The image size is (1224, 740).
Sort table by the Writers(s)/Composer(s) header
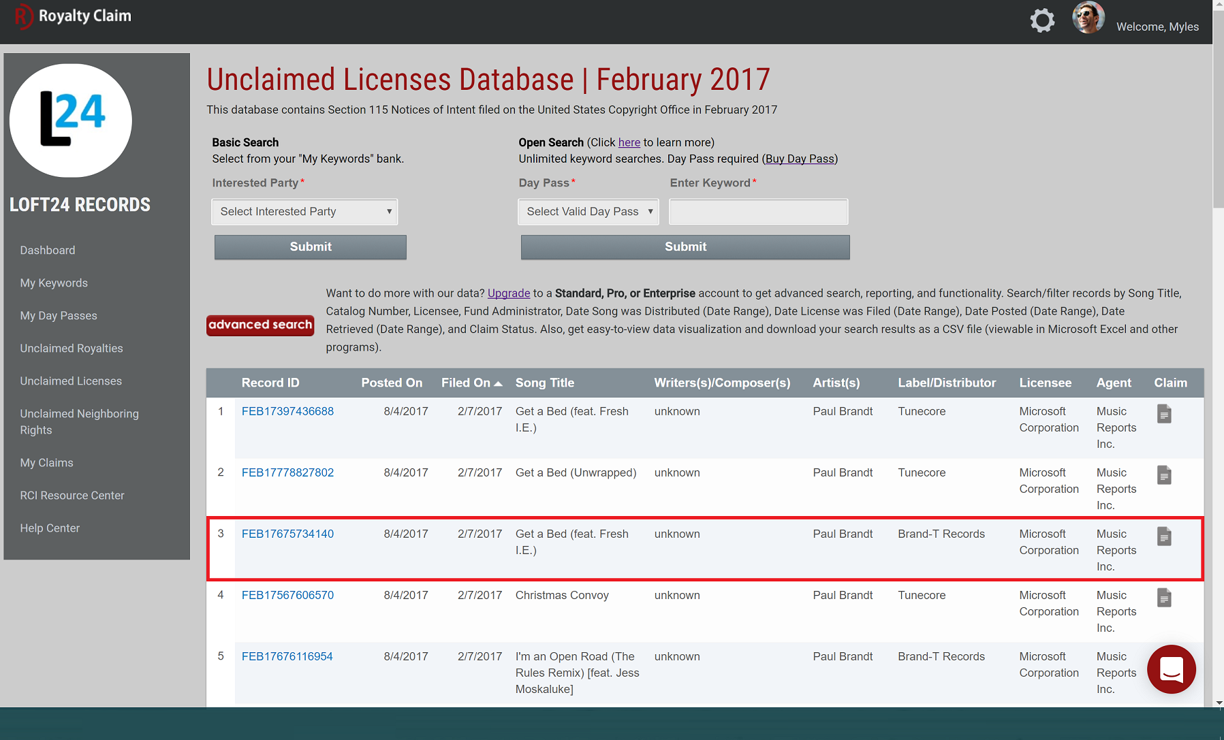click(x=722, y=383)
